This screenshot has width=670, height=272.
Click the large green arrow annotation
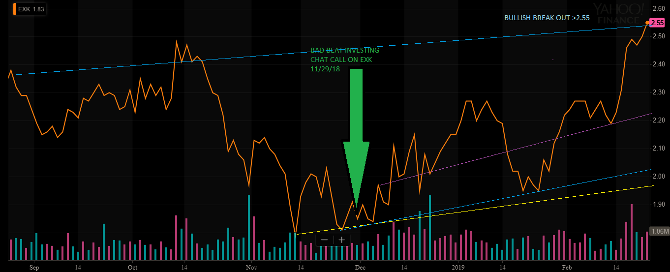tap(356, 137)
